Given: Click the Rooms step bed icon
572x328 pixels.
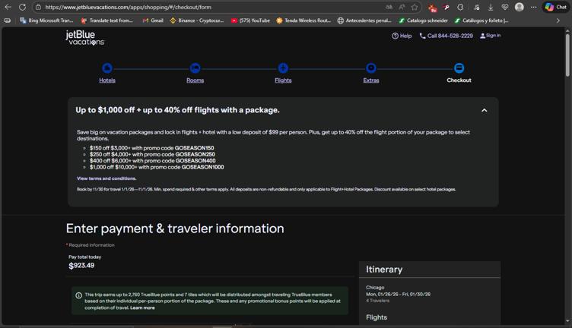Looking at the screenshot, I should pyautogui.click(x=195, y=68).
